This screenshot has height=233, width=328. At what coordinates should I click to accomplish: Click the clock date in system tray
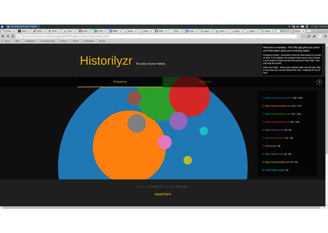tap(319, 26)
